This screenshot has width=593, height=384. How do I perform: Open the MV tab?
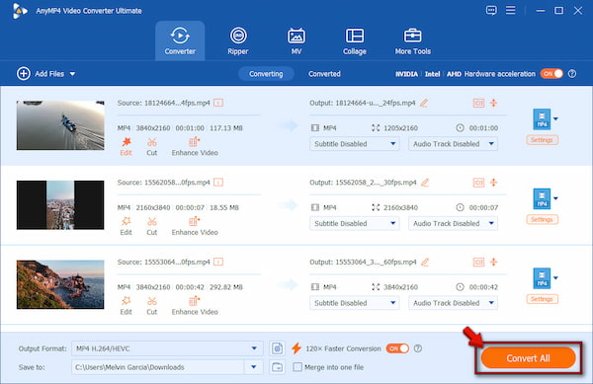[296, 40]
